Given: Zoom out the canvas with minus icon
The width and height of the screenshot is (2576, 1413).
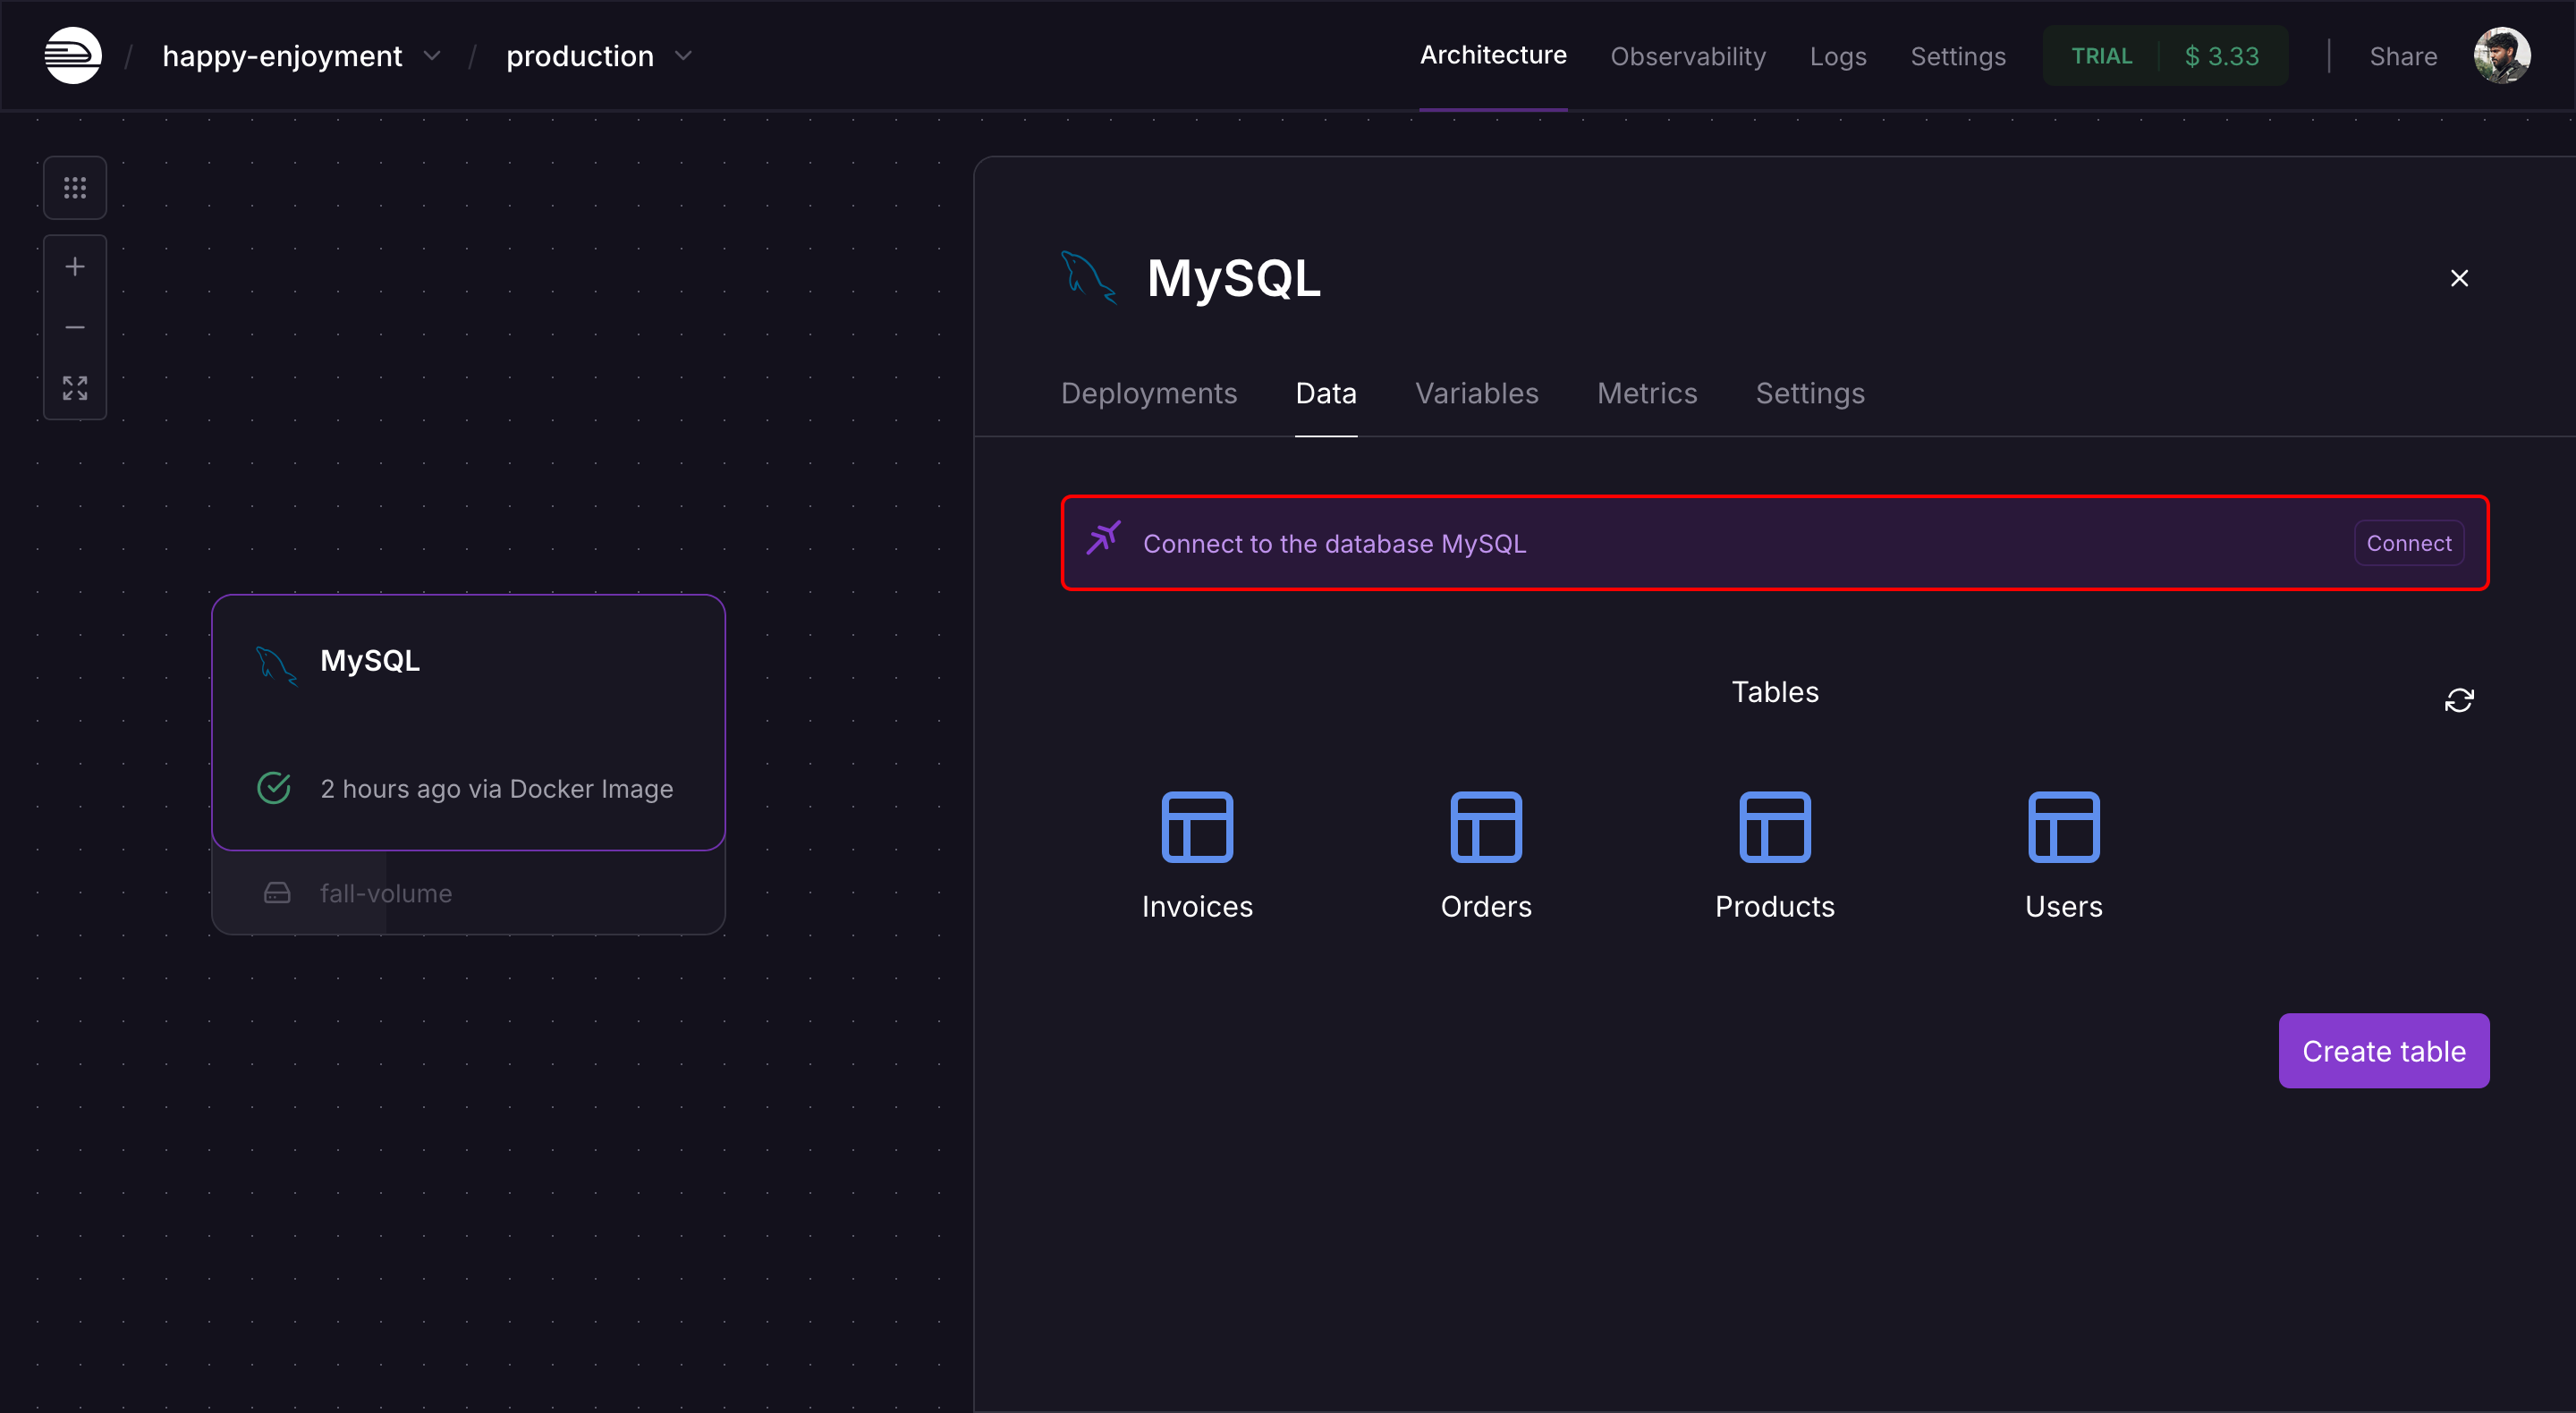Looking at the screenshot, I should tap(75, 327).
